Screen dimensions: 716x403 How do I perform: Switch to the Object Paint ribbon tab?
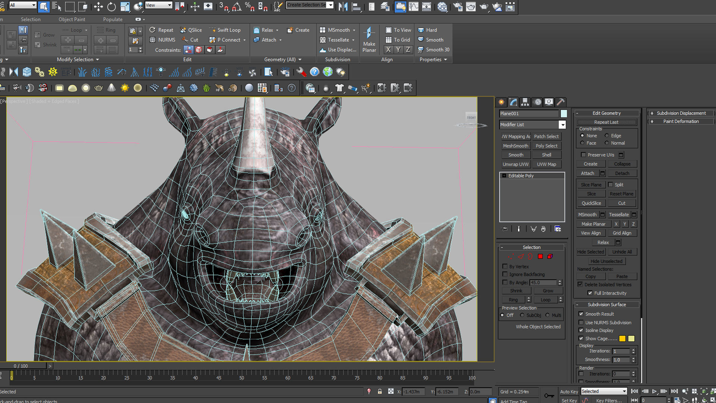coord(72,19)
